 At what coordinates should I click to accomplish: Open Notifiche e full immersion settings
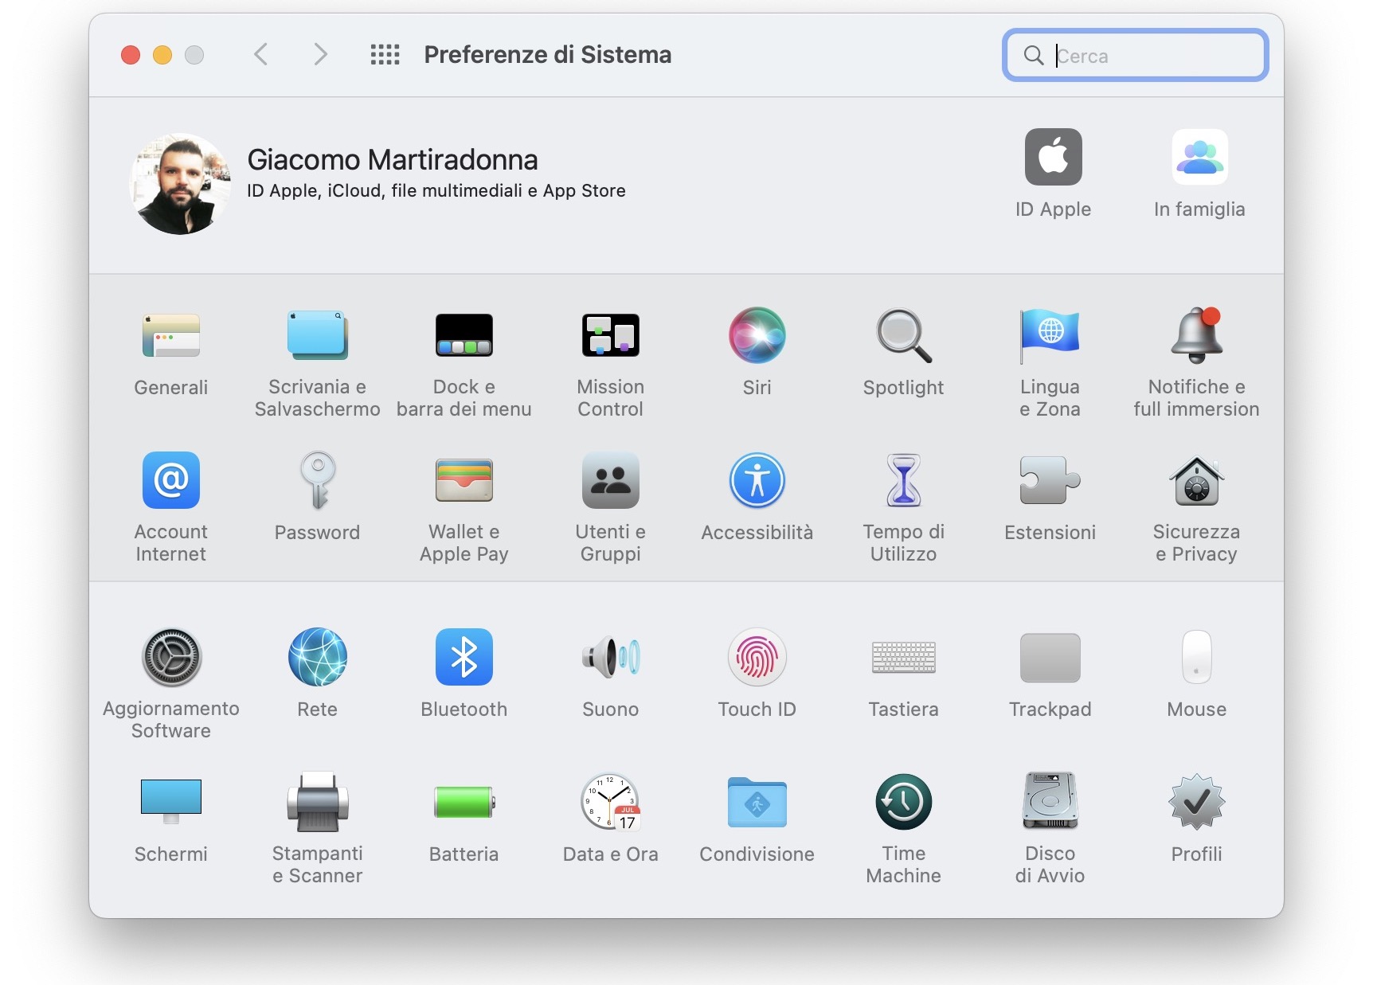pos(1196,336)
